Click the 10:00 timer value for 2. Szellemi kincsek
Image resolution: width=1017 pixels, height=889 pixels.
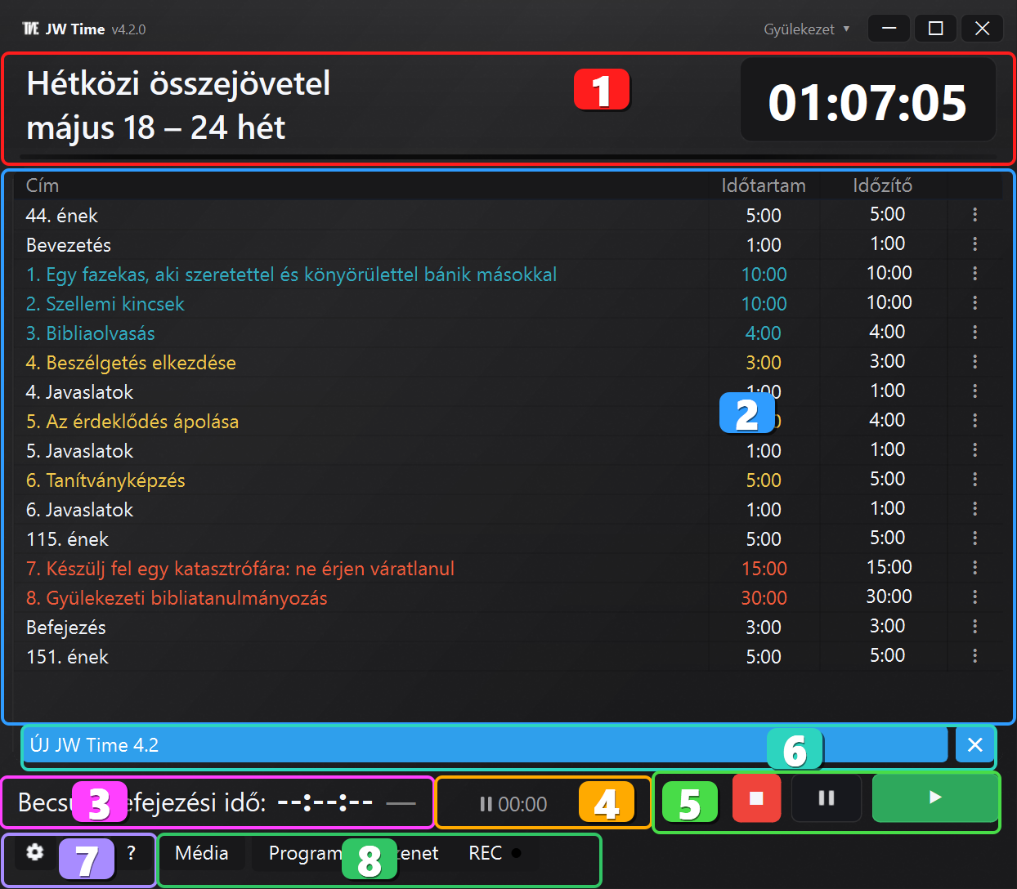(x=889, y=302)
